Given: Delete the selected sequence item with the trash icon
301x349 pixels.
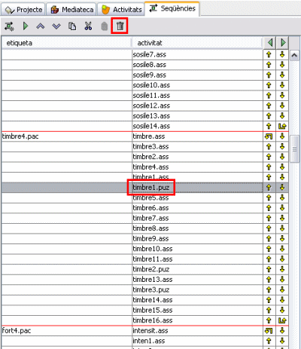Looking at the screenshot, I should coord(120,26).
